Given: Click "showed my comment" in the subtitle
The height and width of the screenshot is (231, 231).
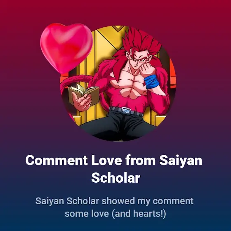Looking at the screenshot, I should (x=148, y=201).
